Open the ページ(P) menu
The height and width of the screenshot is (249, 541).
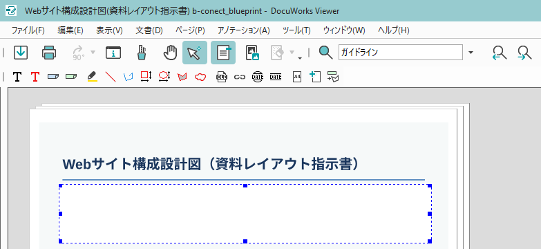coord(190,30)
